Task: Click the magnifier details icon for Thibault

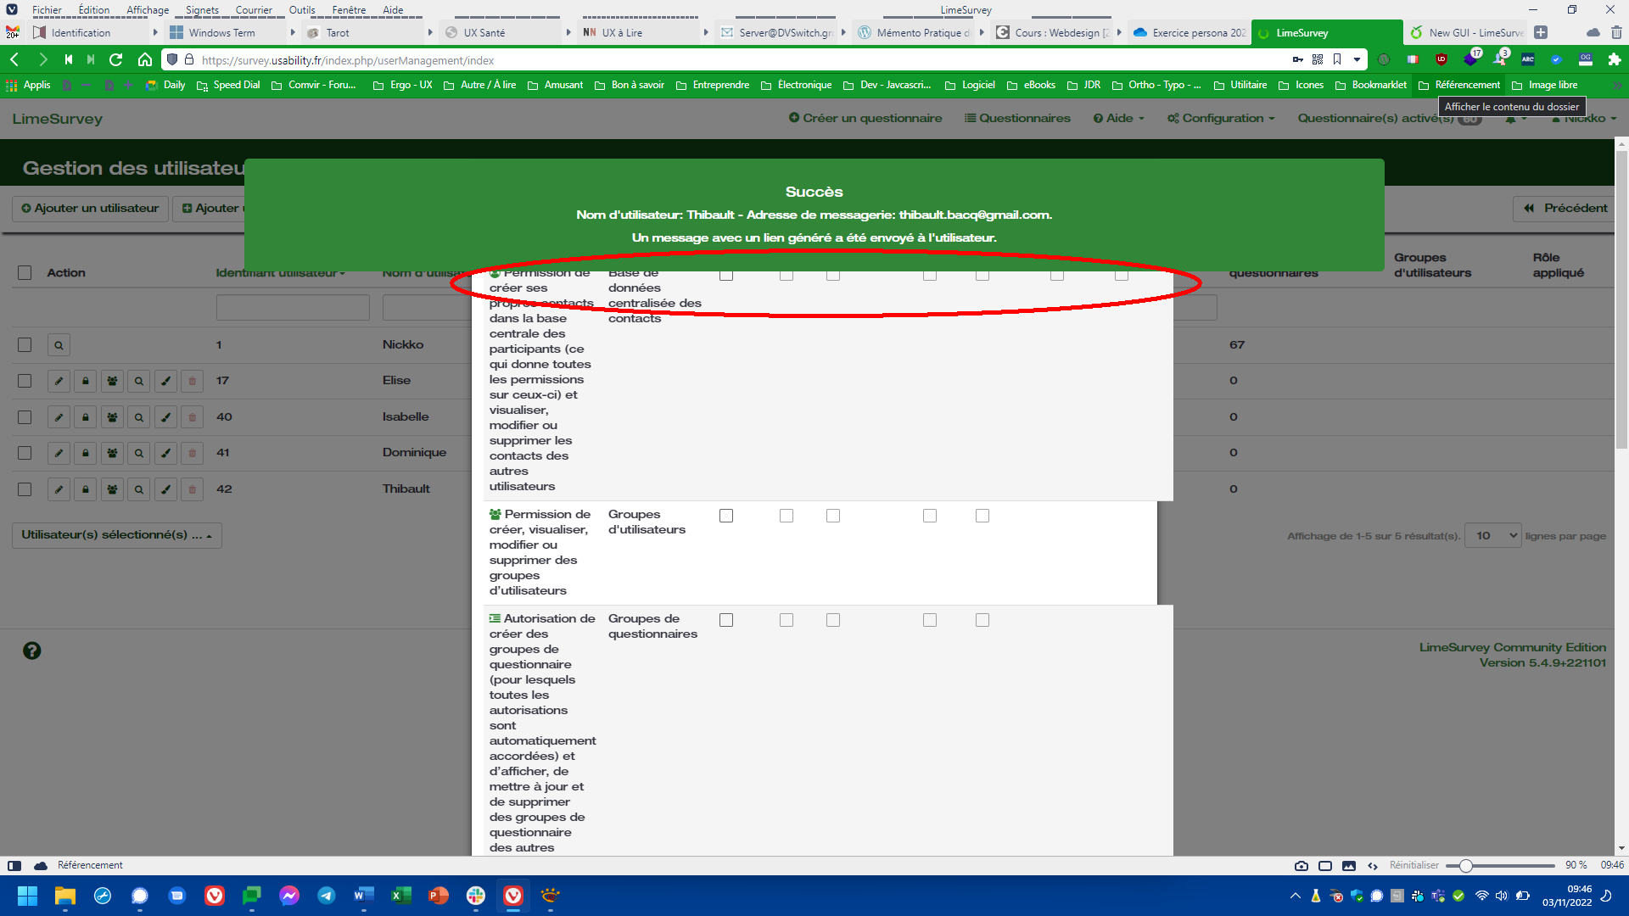Action: coord(139,489)
